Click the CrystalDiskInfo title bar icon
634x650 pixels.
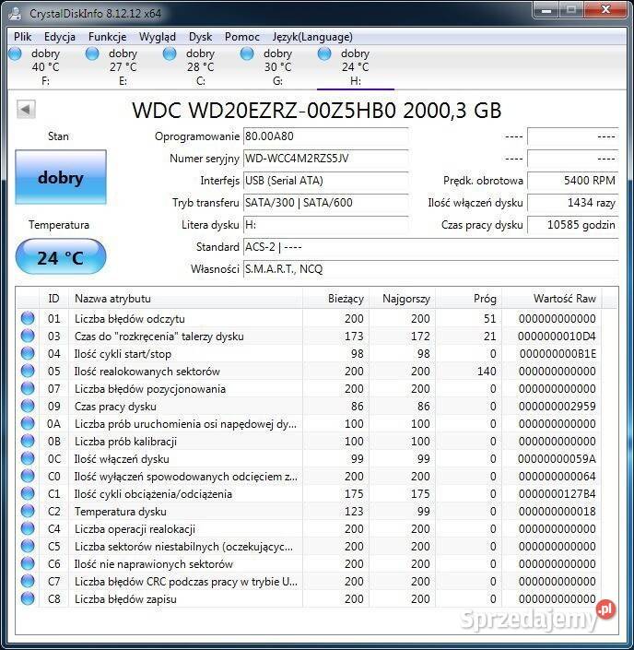(16, 13)
